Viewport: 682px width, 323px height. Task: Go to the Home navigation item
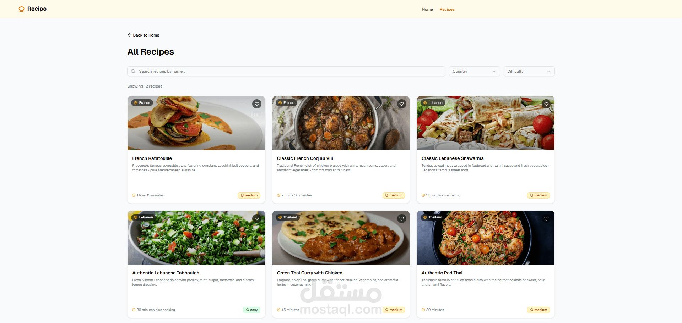pyautogui.click(x=427, y=9)
